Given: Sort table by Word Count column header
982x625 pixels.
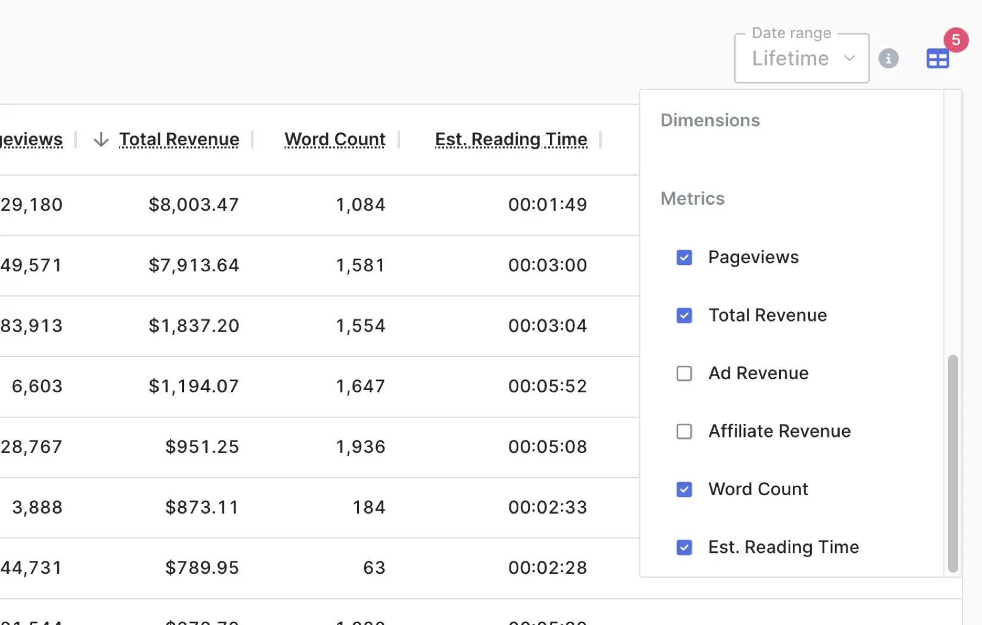Looking at the screenshot, I should click(334, 139).
